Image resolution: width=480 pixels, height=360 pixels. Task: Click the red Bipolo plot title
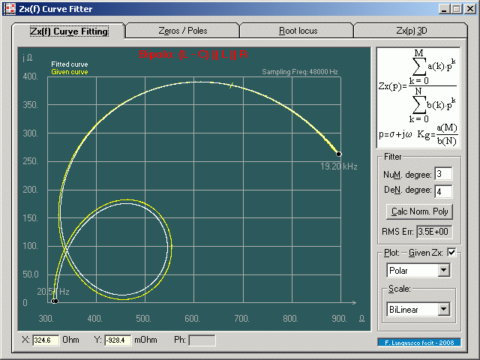193,54
